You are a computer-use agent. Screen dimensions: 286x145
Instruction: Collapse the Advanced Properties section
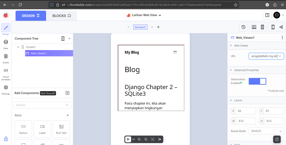231,70
